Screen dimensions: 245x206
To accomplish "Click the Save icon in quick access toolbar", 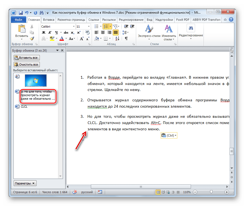I will tap(21, 13).
